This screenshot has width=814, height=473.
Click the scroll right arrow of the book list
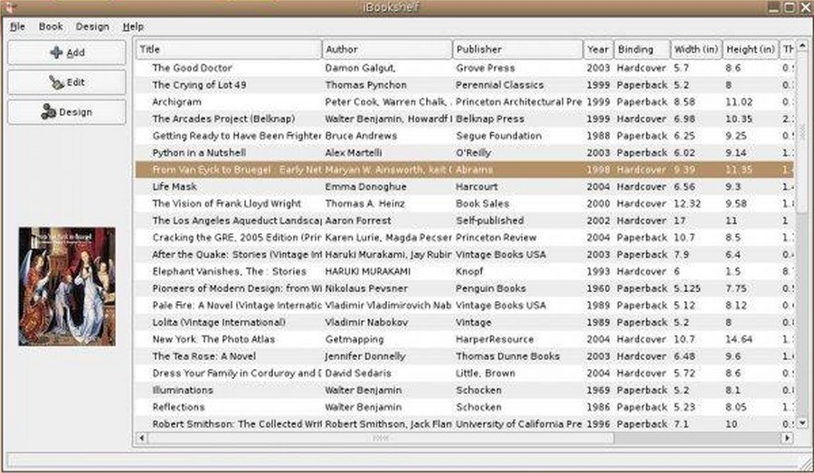click(x=788, y=438)
